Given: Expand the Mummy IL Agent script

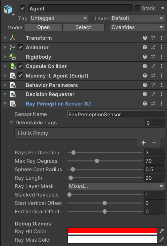Looking at the screenshot, I should click(5, 75).
